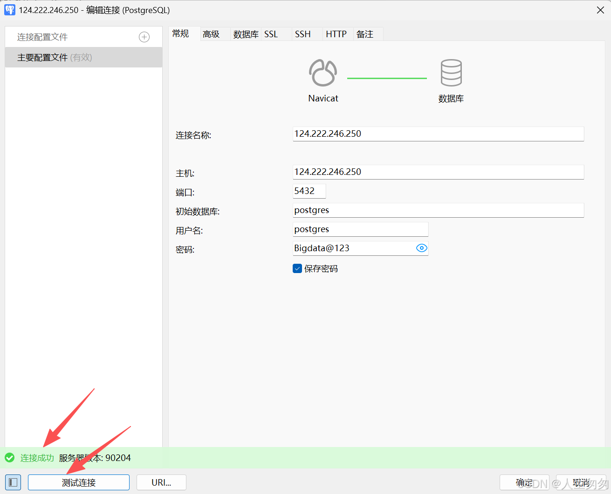The width and height of the screenshot is (611, 494).
Task: Click the 连接配置文件 header text
Action: click(x=42, y=37)
